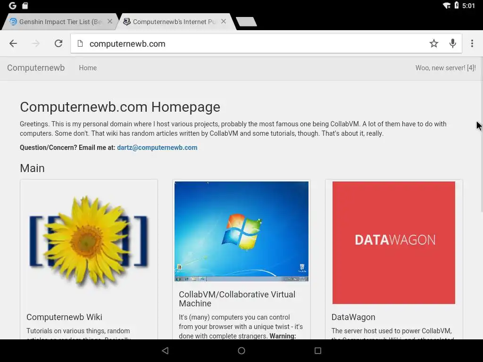Image resolution: width=483 pixels, height=362 pixels.
Task: Open the Windows 7 CollabVM screenshot thumbnail
Action: coord(241,231)
